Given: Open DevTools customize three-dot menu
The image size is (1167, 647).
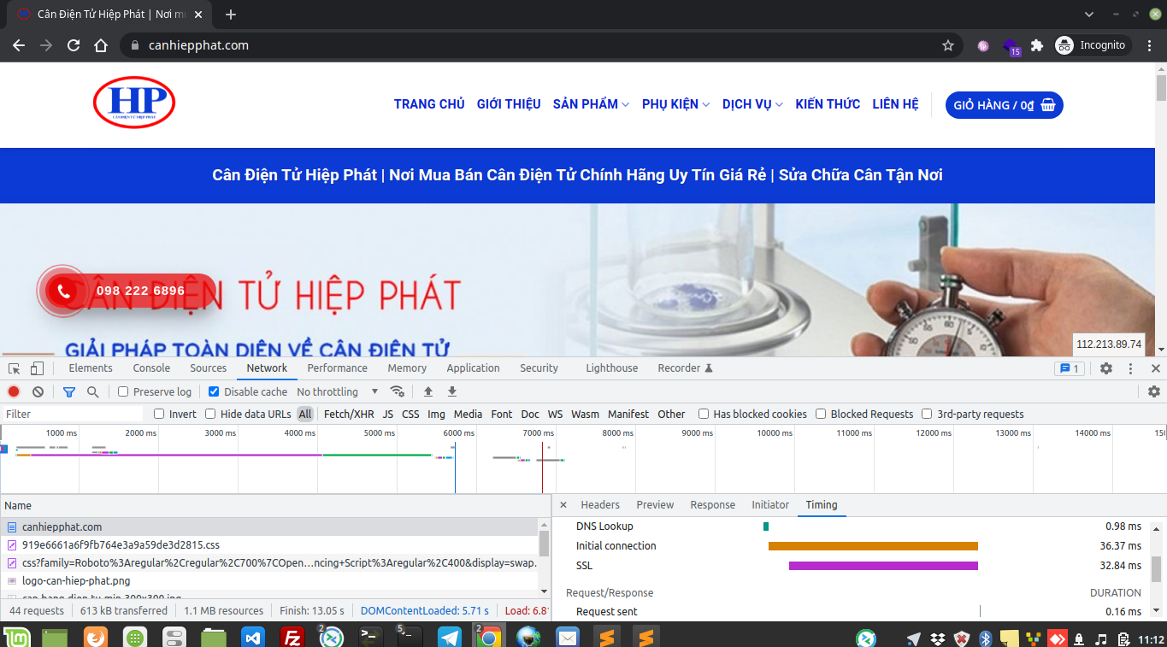Looking at the screenshot, I should (x=1130, y=368).
